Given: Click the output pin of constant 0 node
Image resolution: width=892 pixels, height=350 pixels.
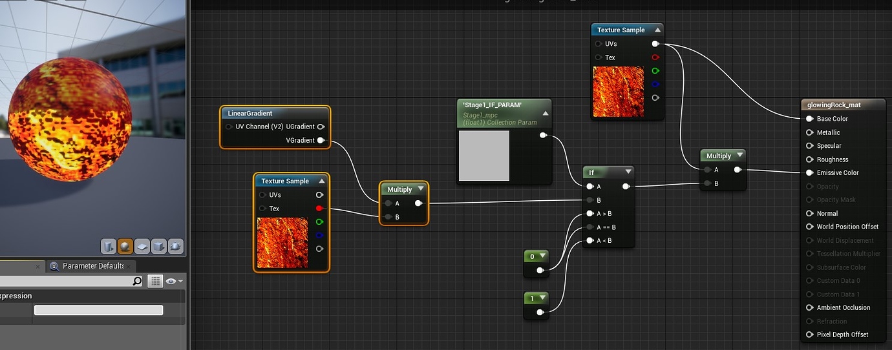Looking at the screenshot, I should click(540, 271).
